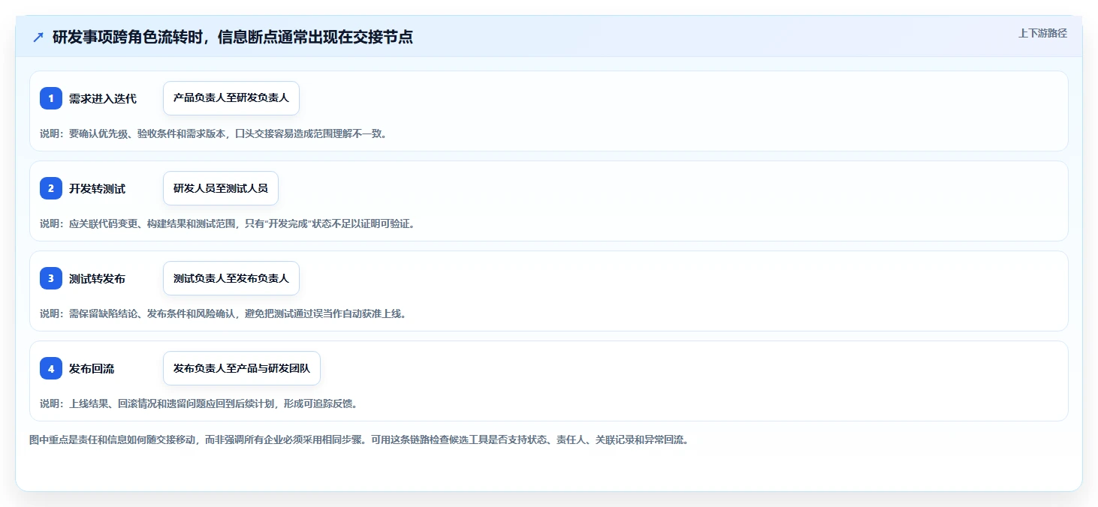Click the 测试转发布 step title

point(97,278)
